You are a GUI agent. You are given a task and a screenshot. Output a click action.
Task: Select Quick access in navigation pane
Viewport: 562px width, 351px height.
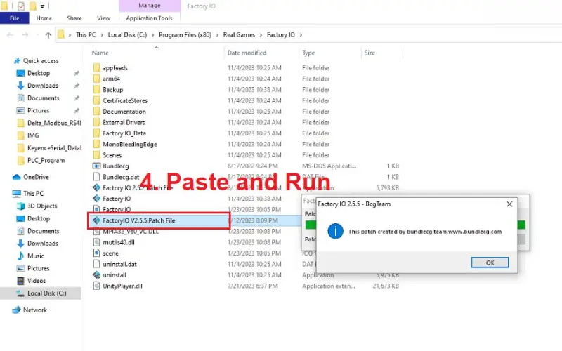click(x=41, y=61)
